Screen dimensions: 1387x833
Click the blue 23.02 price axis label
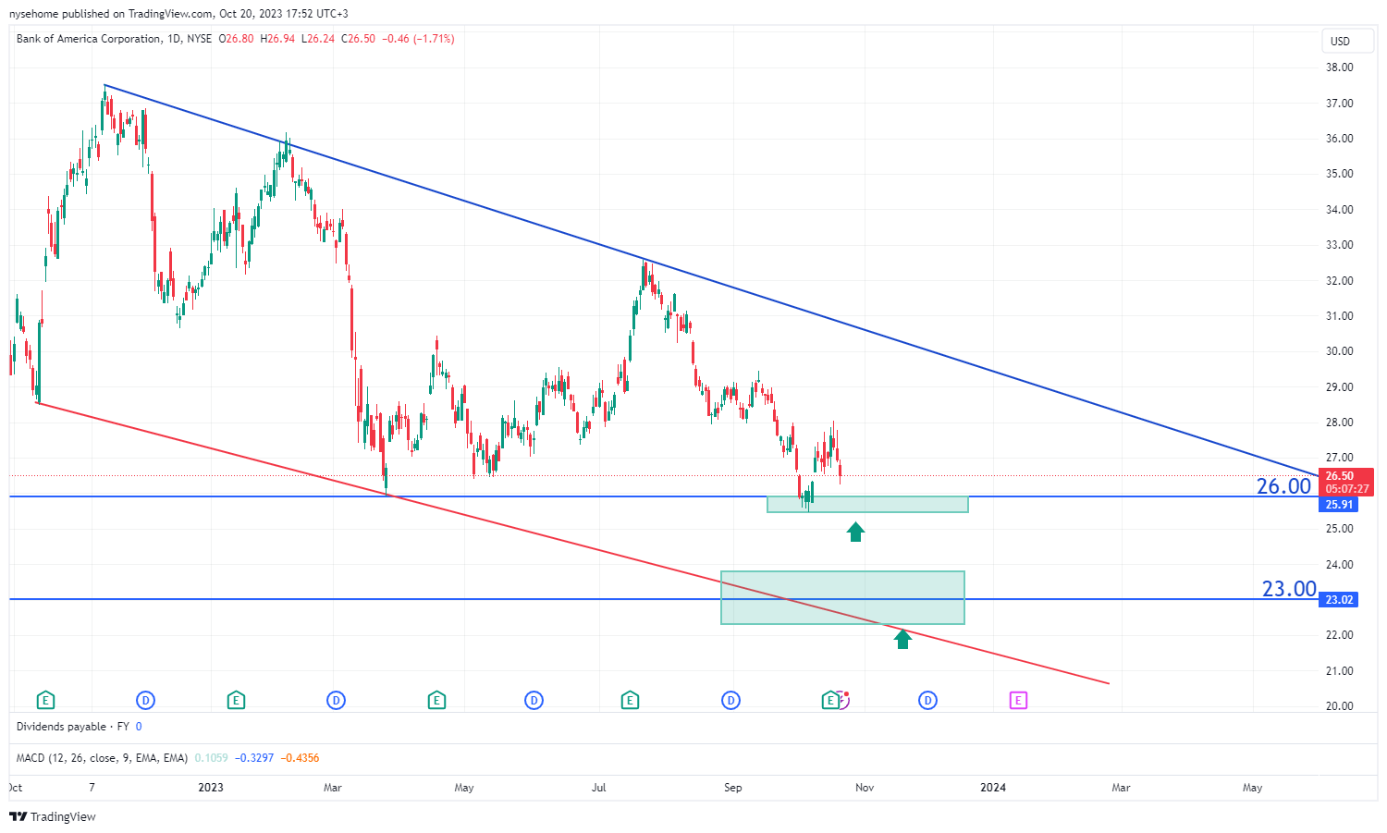pyautogui.click(x=1339, y=600)
